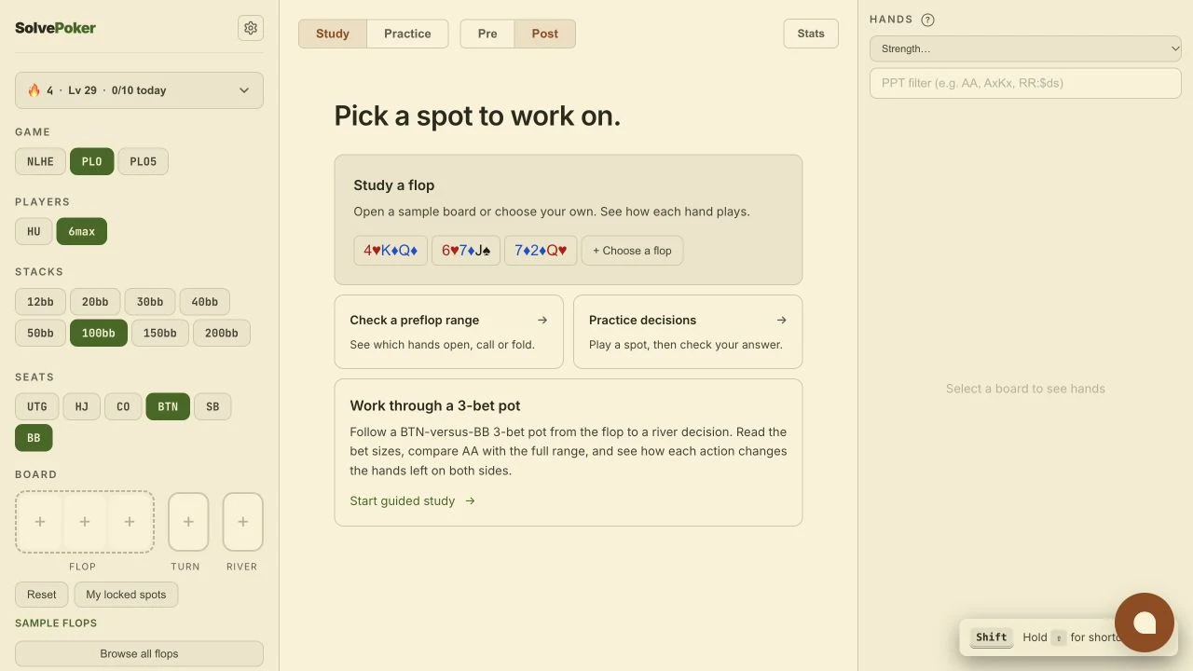Set stacks to 30bb

click(150, 302)
